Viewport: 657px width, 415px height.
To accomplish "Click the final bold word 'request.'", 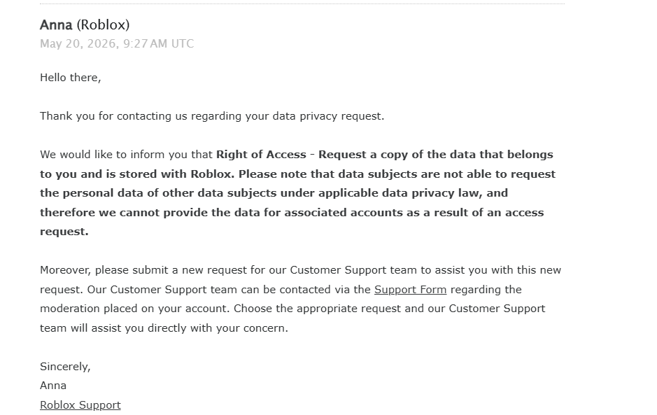I will pyautogui.click(x=64, y=232).
